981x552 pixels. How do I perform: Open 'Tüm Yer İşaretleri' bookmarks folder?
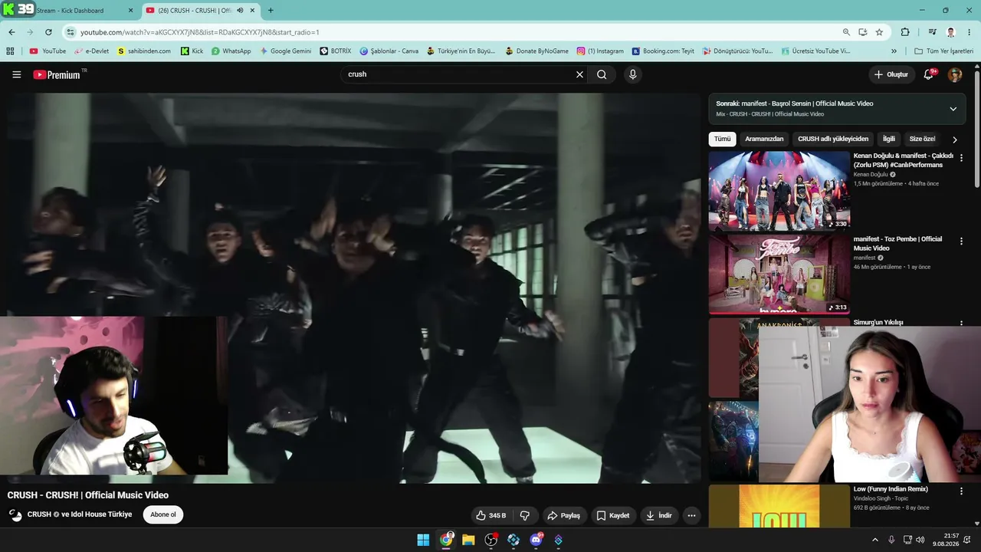944,51
